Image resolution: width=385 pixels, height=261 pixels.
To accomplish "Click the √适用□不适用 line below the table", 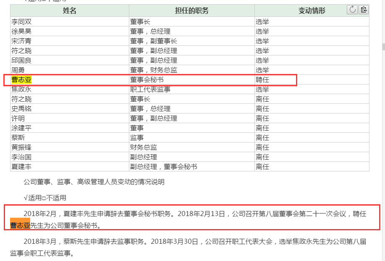I will [45, 198].
